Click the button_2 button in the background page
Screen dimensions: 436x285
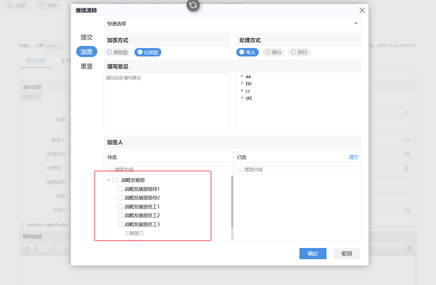click(54, 46)
